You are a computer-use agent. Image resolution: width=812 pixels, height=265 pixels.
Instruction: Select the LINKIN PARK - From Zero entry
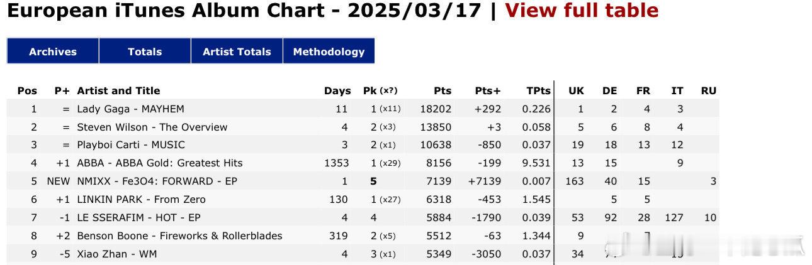(141, 199)
